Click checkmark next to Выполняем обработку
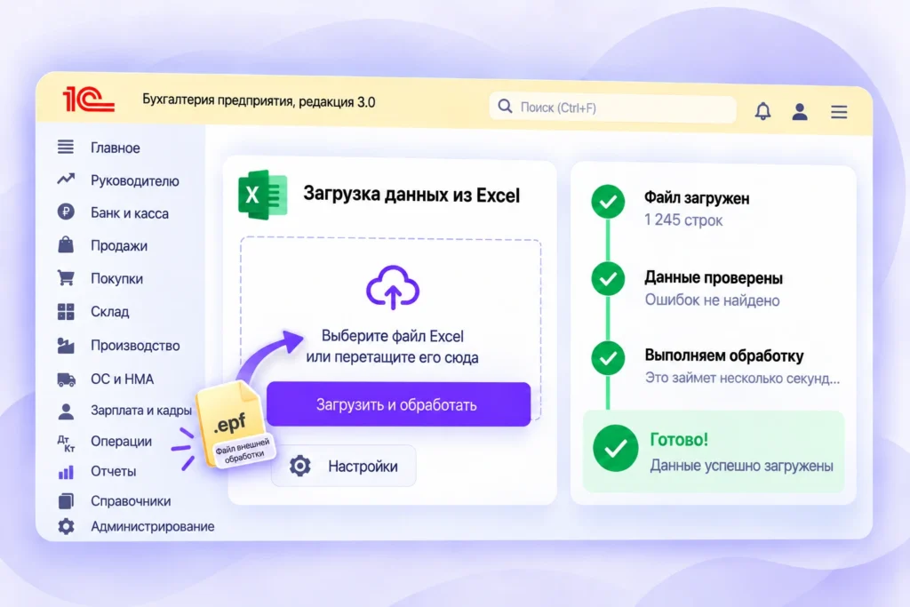This screenshot has width=910, height=607. 608,357
